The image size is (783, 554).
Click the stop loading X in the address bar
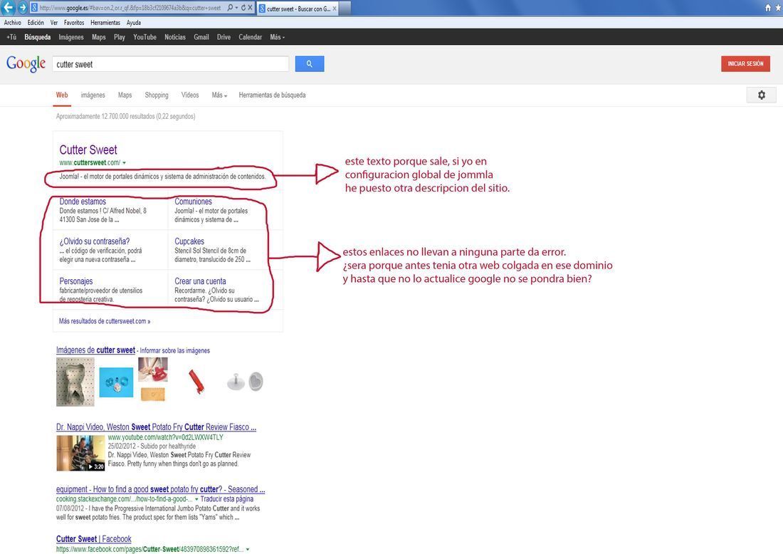pyautogui.click(x=250, y=8)
